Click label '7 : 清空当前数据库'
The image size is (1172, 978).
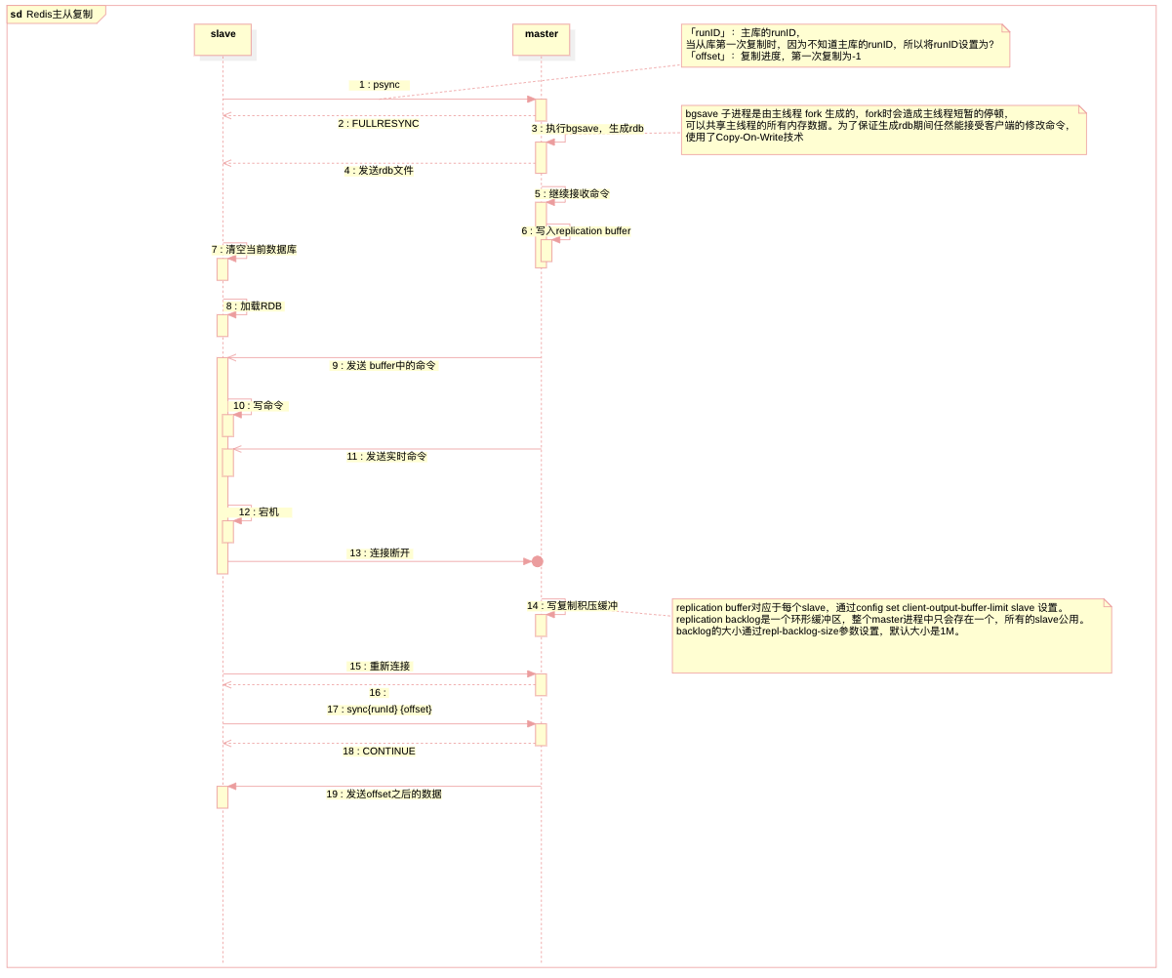click(x=254, y=250)
